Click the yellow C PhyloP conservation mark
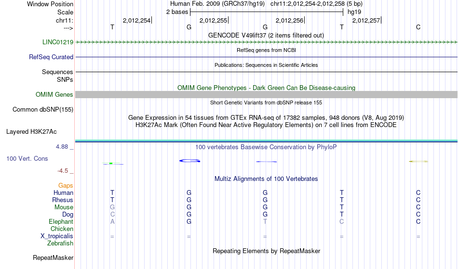Screen dimensions: 458x269 coord(418,161)
